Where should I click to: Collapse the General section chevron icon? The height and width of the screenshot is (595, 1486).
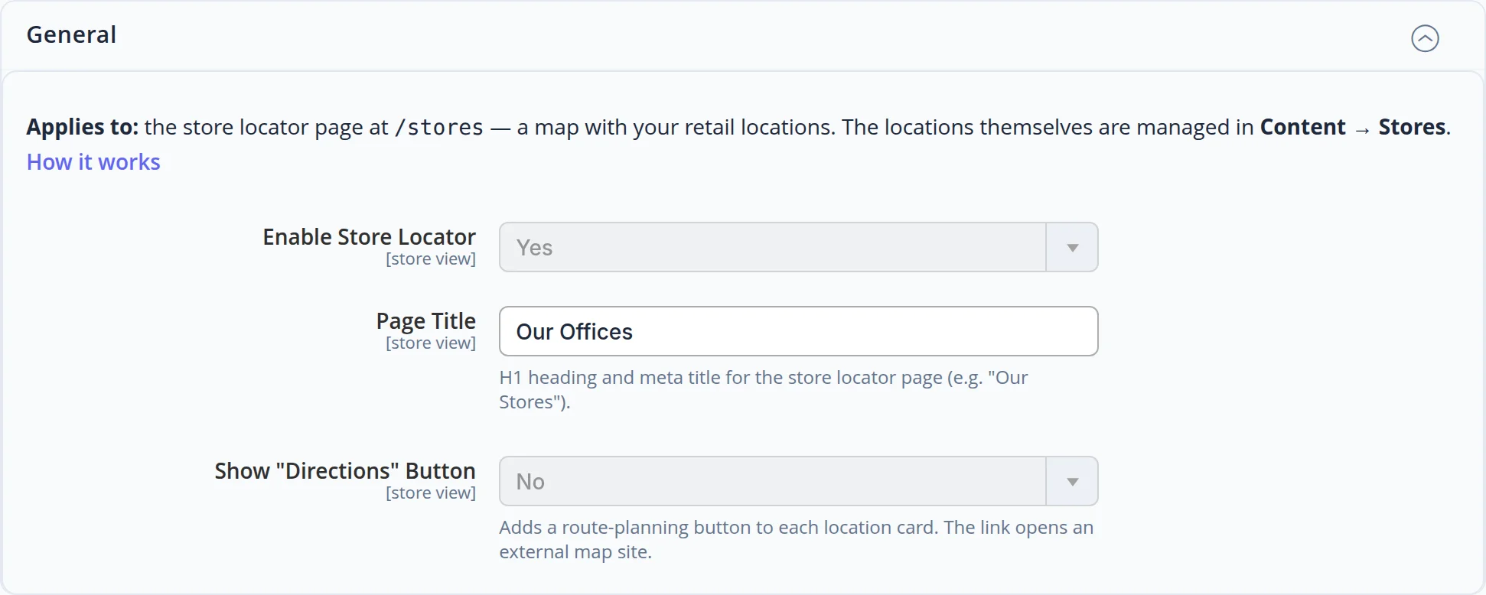tap(1425, 38)
